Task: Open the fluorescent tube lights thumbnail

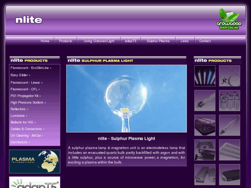Action: pyautogui.click(x=205, y=76)
